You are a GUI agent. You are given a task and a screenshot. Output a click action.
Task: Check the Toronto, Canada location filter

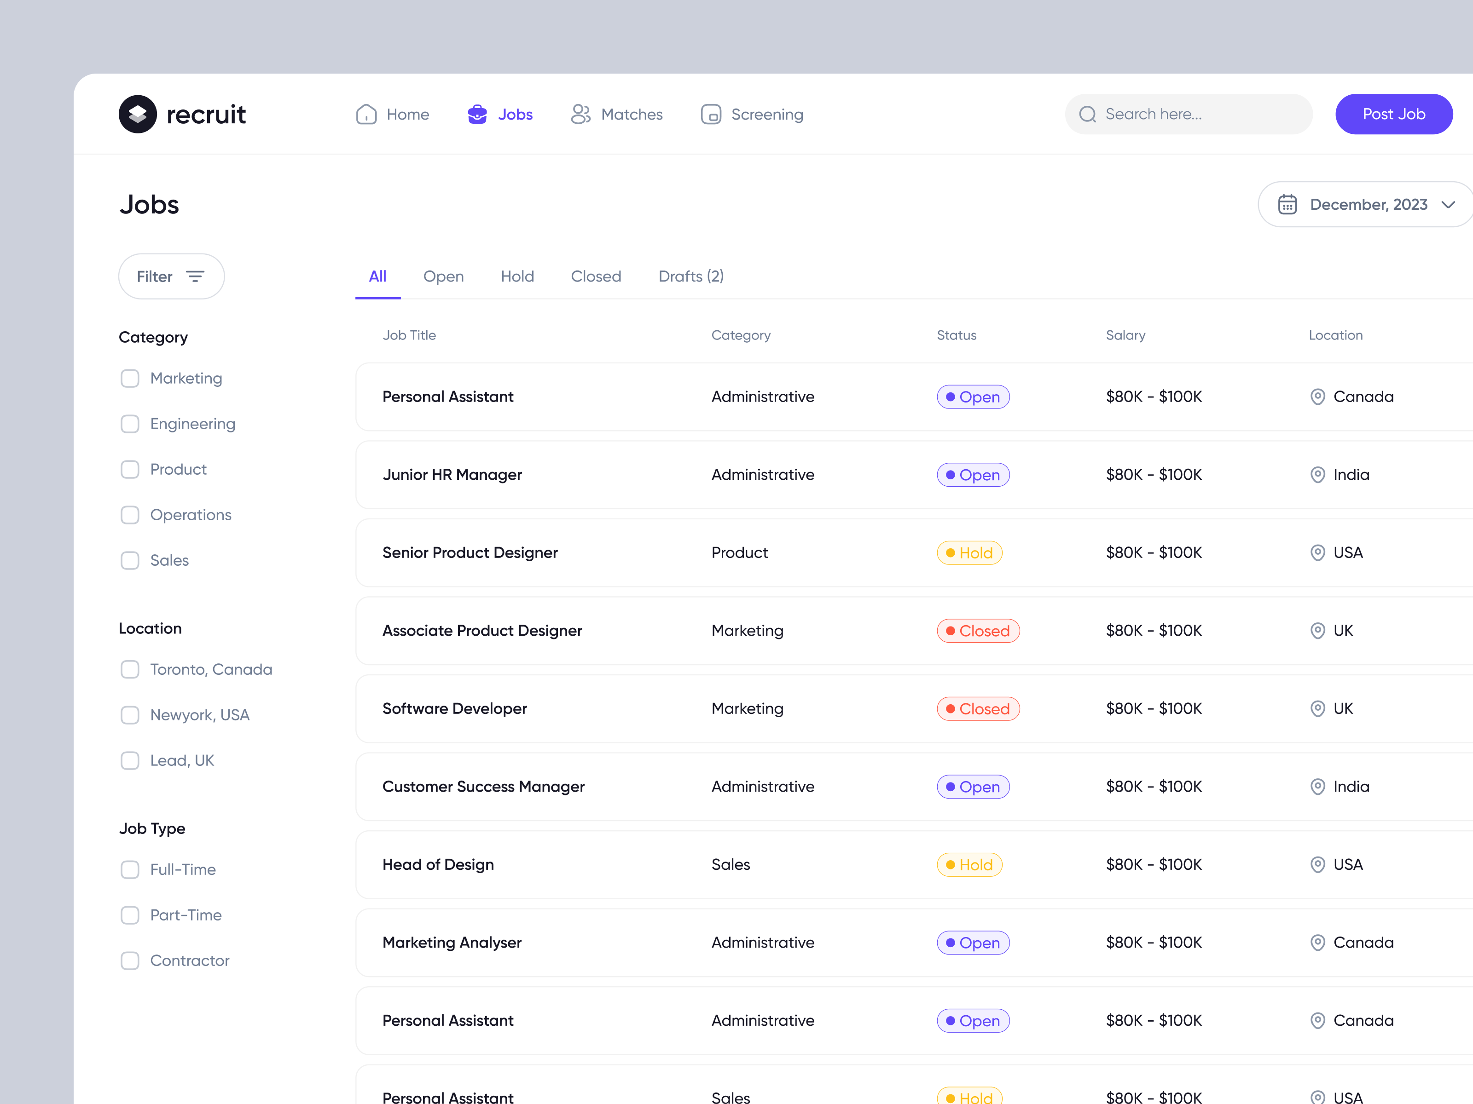pyautogui.click(x=130, y=669)
